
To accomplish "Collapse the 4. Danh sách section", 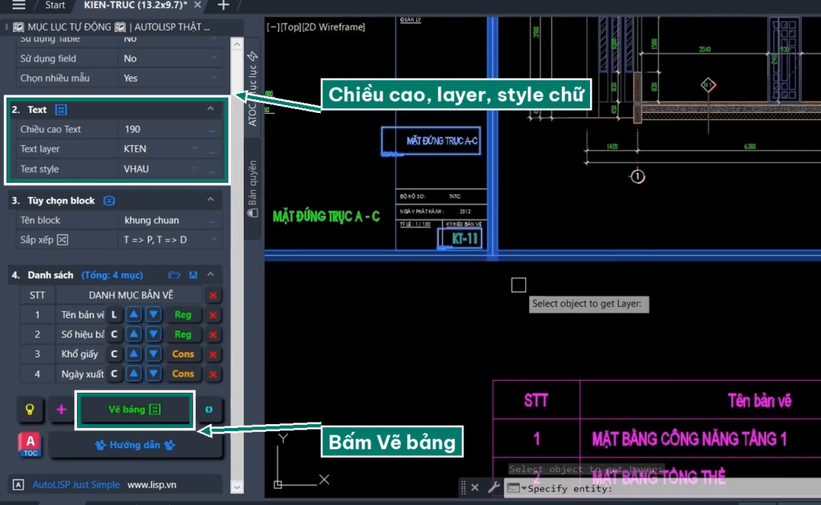I will point(211,274).
